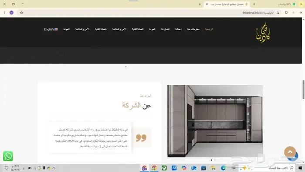The image size is (305, 172).
Task: Open the tab search dropdown arrow
Action: 301,4
